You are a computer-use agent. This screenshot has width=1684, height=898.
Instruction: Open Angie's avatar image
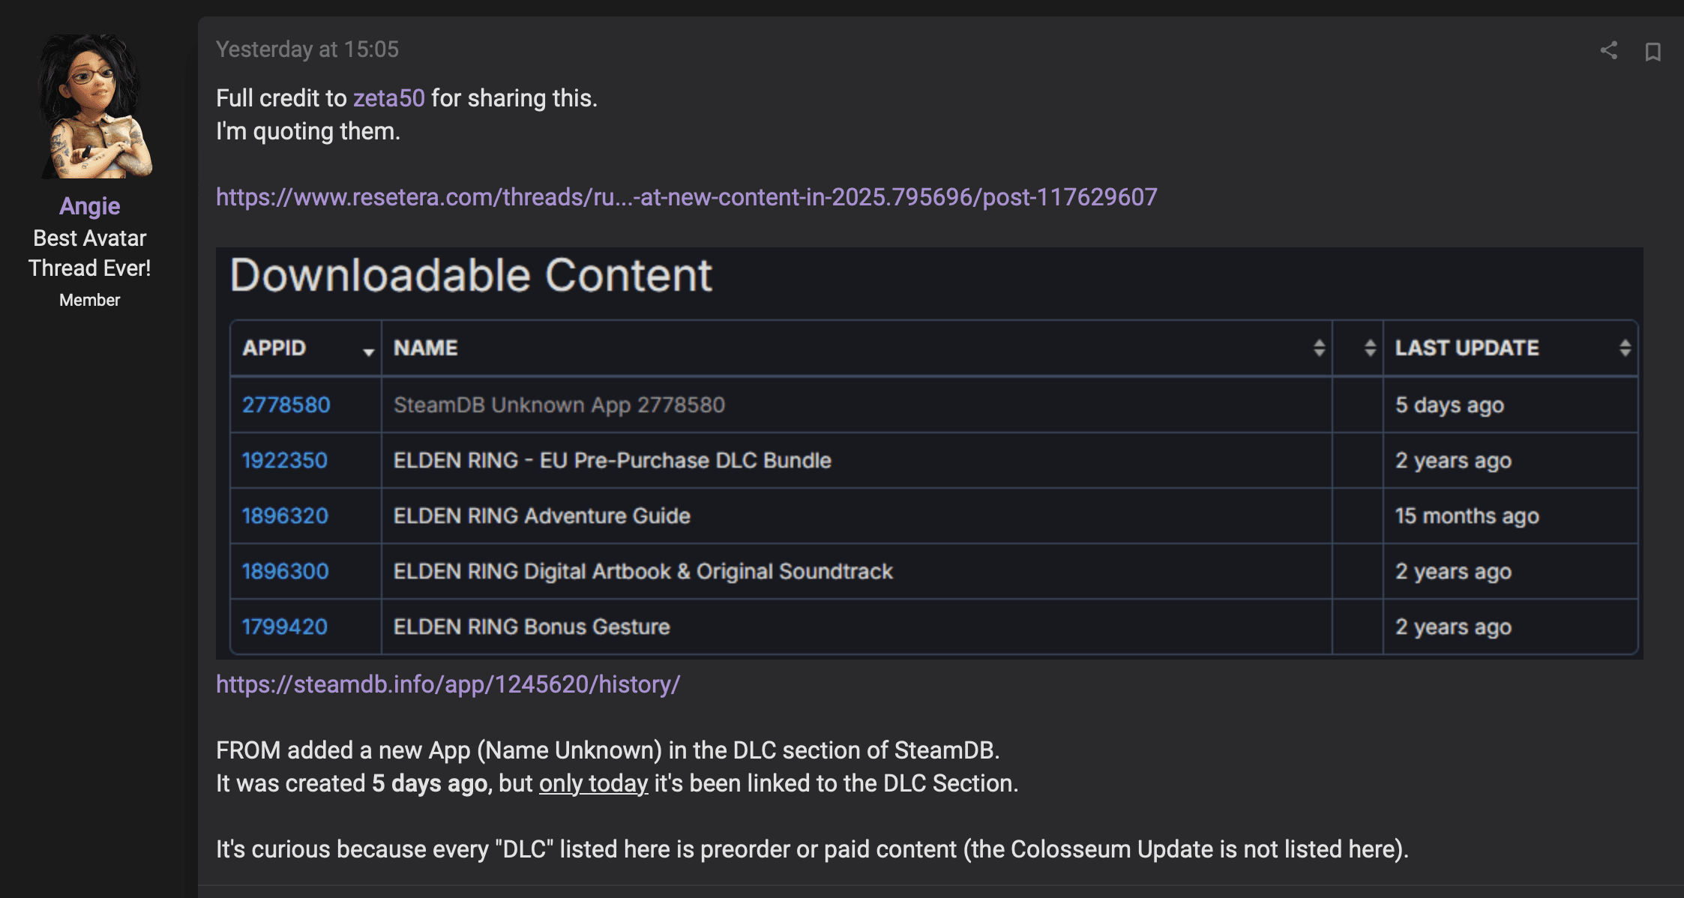pos(90,106)
